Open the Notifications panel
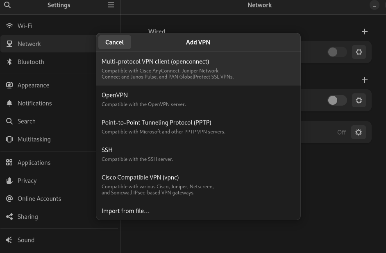 [x=34, y=103]
